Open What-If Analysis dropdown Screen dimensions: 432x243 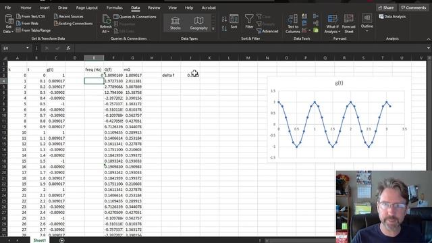click(332, 24)
